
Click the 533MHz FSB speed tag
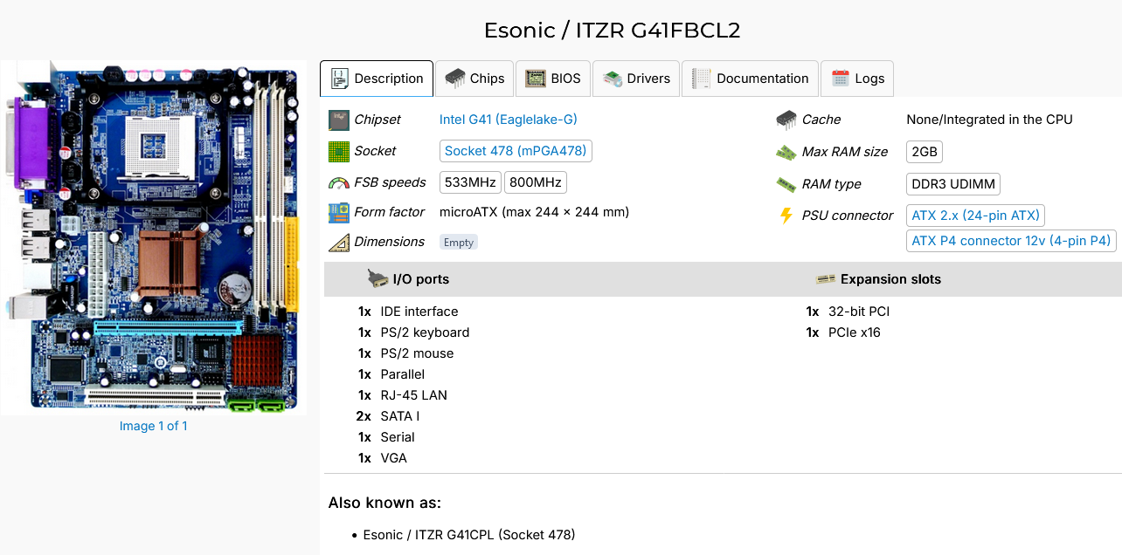click(x=471, y=182)
